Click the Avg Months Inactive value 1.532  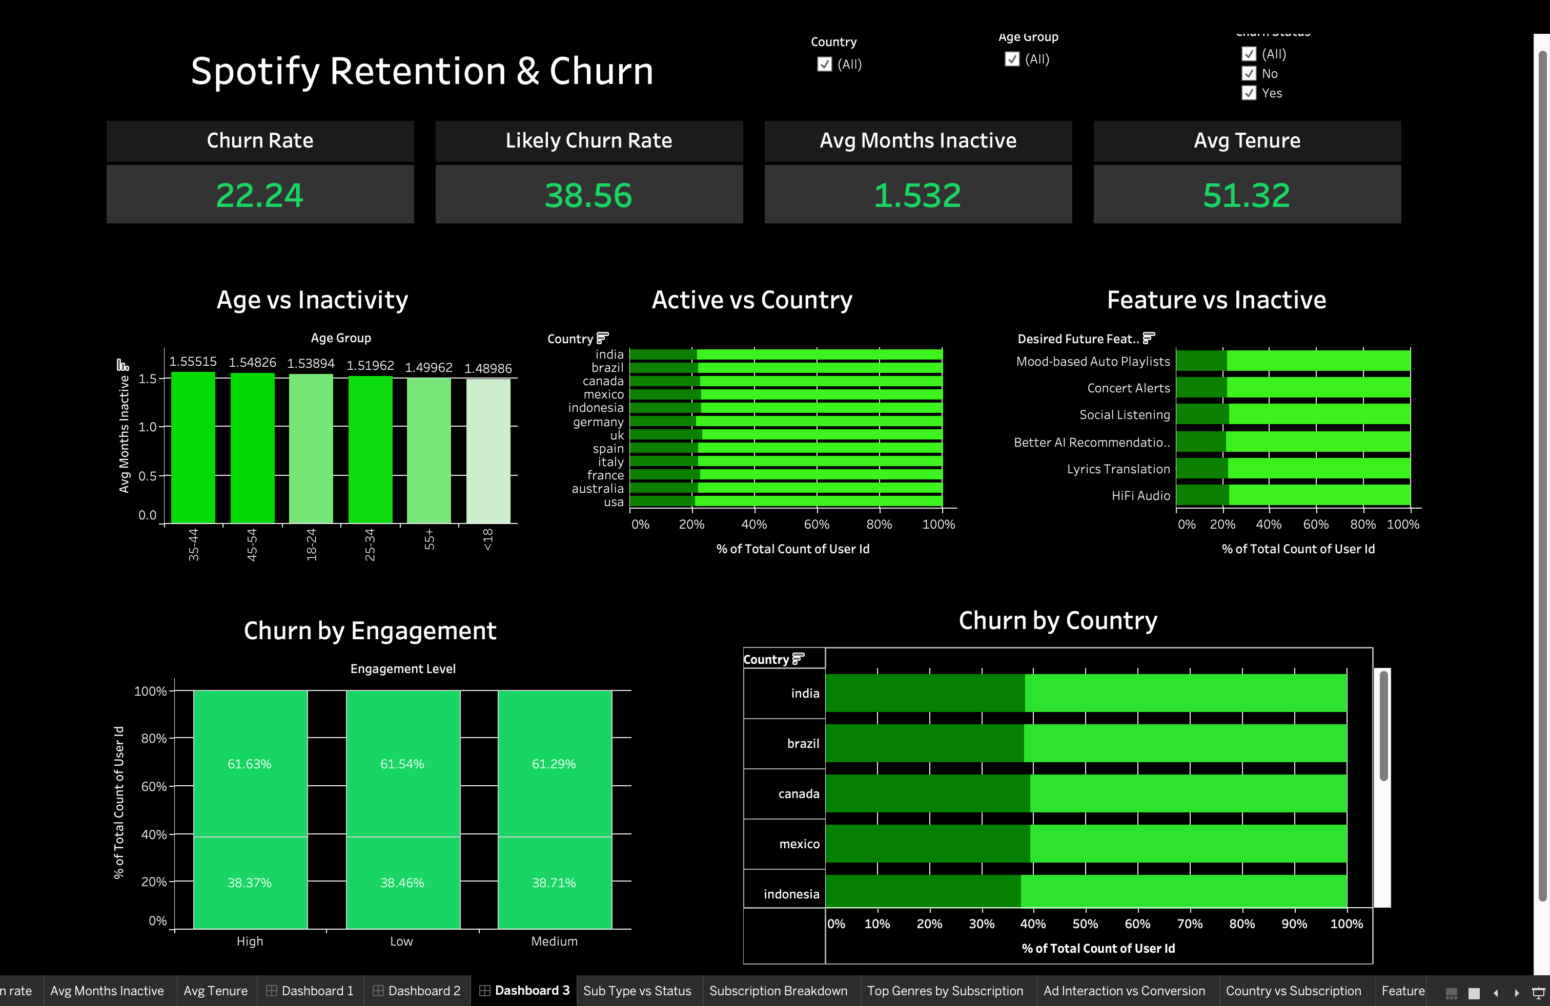[x=917, y=195]
